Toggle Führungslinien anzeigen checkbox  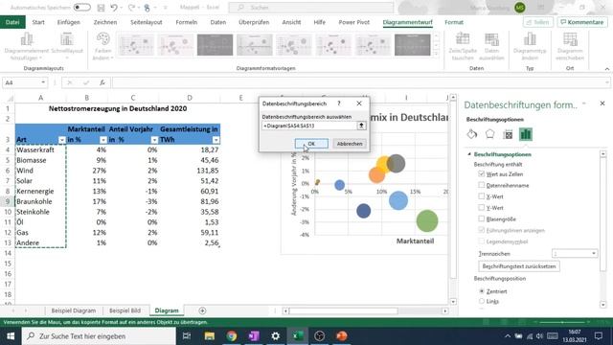tap(481, 230)
